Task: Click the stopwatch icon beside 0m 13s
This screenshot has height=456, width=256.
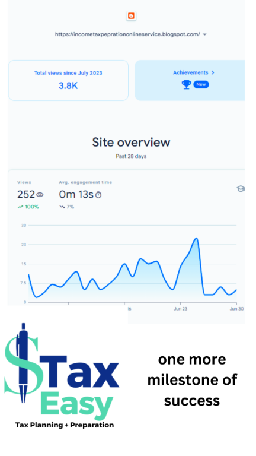Action: tap(98, 195)
